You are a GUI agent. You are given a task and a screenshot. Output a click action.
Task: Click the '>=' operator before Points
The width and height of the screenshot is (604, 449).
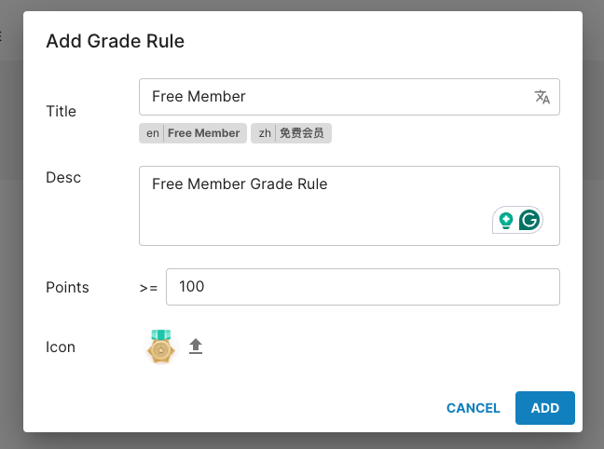[x=148, y=288]
